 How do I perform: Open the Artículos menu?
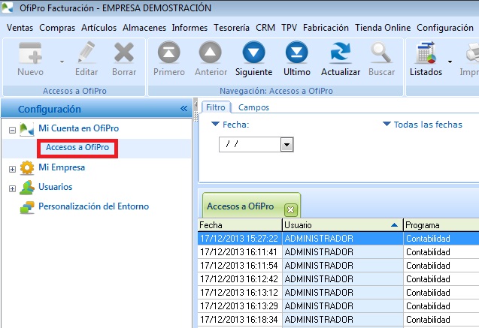coord(99,28)
